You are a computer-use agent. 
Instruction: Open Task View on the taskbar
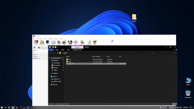9,107
